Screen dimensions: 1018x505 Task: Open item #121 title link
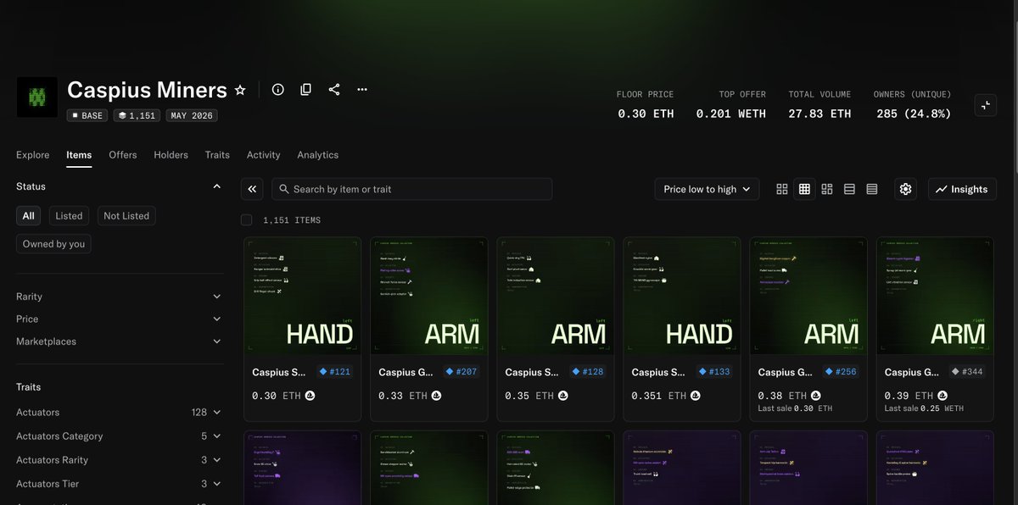click(279, 372)
